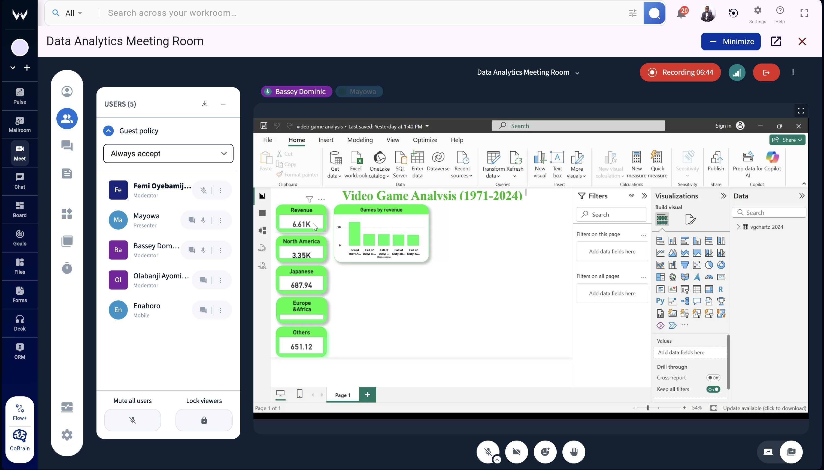Click the Lock viewers padlock button
The width and height of the screenshot is (824, 470).
(204, 420)
